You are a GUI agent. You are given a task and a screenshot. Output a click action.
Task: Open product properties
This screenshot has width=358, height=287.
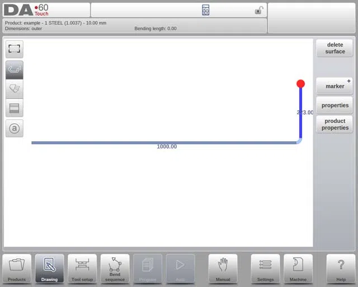[335, 124]
